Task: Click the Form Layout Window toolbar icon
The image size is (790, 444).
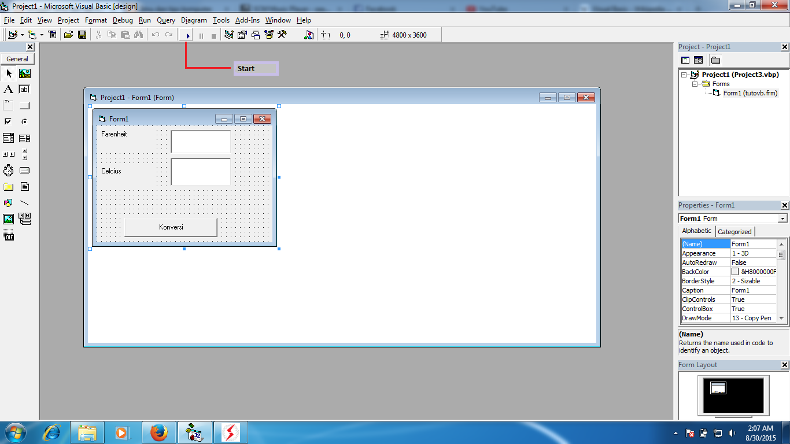Action: 256,35
